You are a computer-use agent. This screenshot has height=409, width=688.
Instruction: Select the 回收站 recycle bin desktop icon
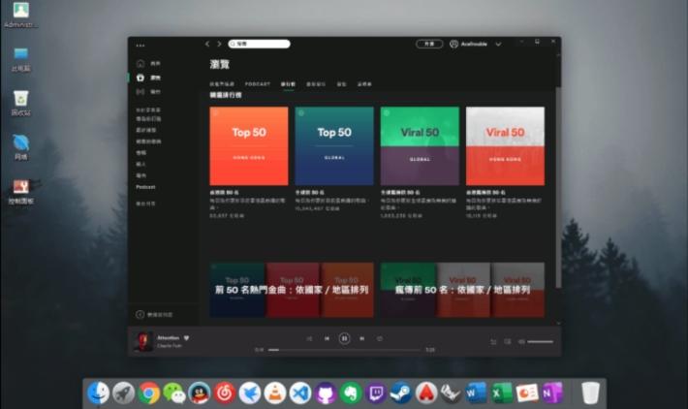click(20, 103)
